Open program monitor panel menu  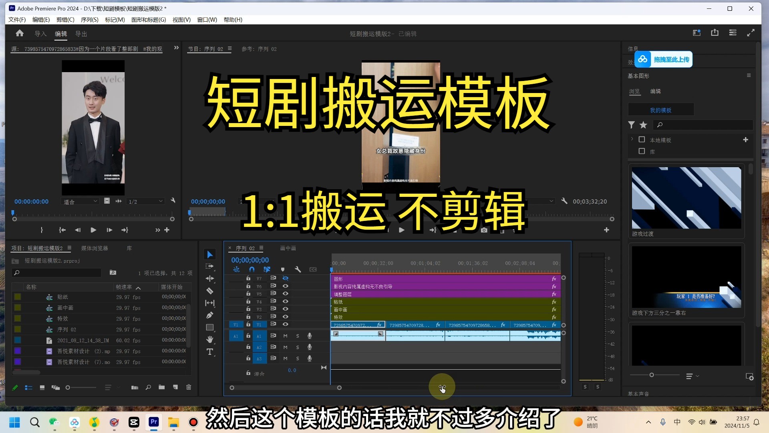(229, 49)
